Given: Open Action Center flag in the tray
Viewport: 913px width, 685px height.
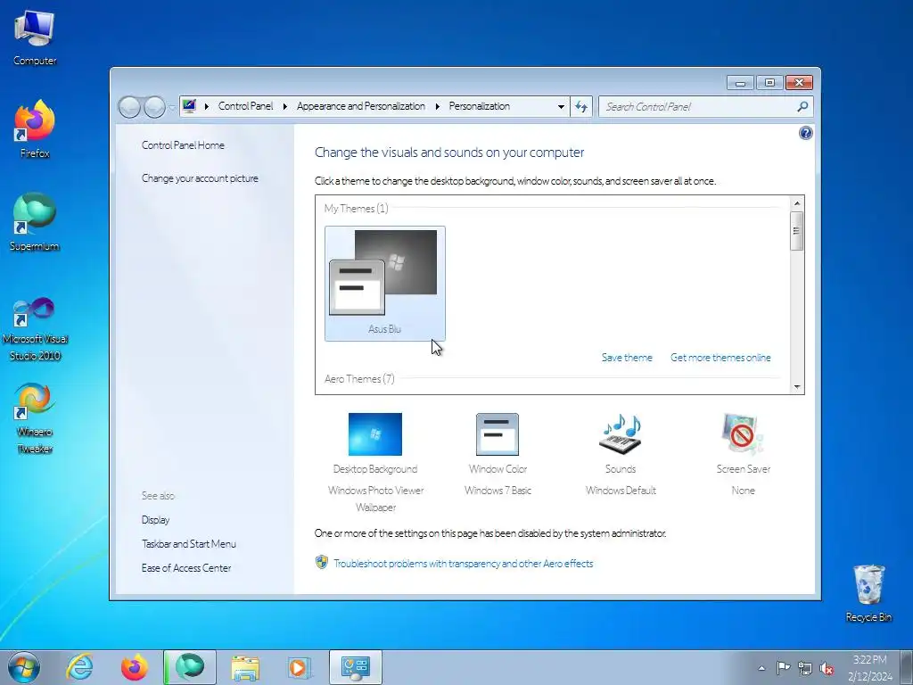Looking at the screenshot, I should tap(783, 668).
